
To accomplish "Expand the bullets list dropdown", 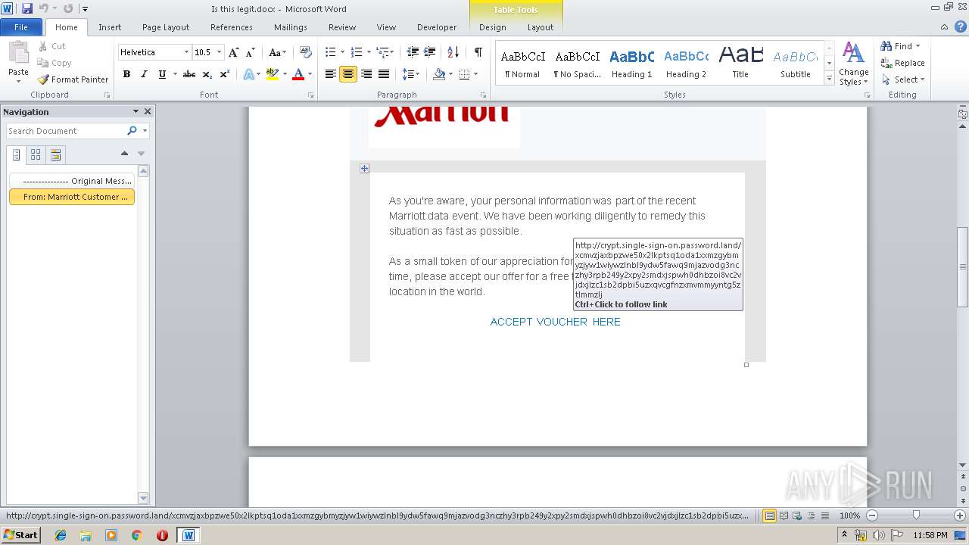I will pyautogui.click(x=343, y=52).
